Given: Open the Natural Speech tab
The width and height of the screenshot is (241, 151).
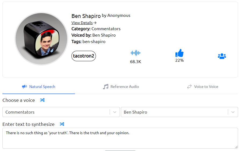Looking at the screenshot, I should (x=39, y=87).
